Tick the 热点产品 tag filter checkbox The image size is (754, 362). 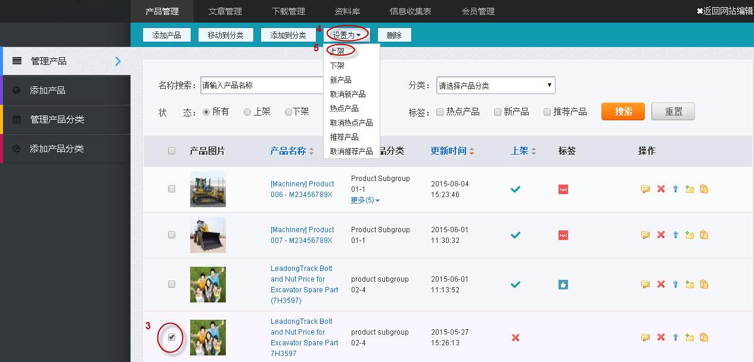(x=440, y=112)
